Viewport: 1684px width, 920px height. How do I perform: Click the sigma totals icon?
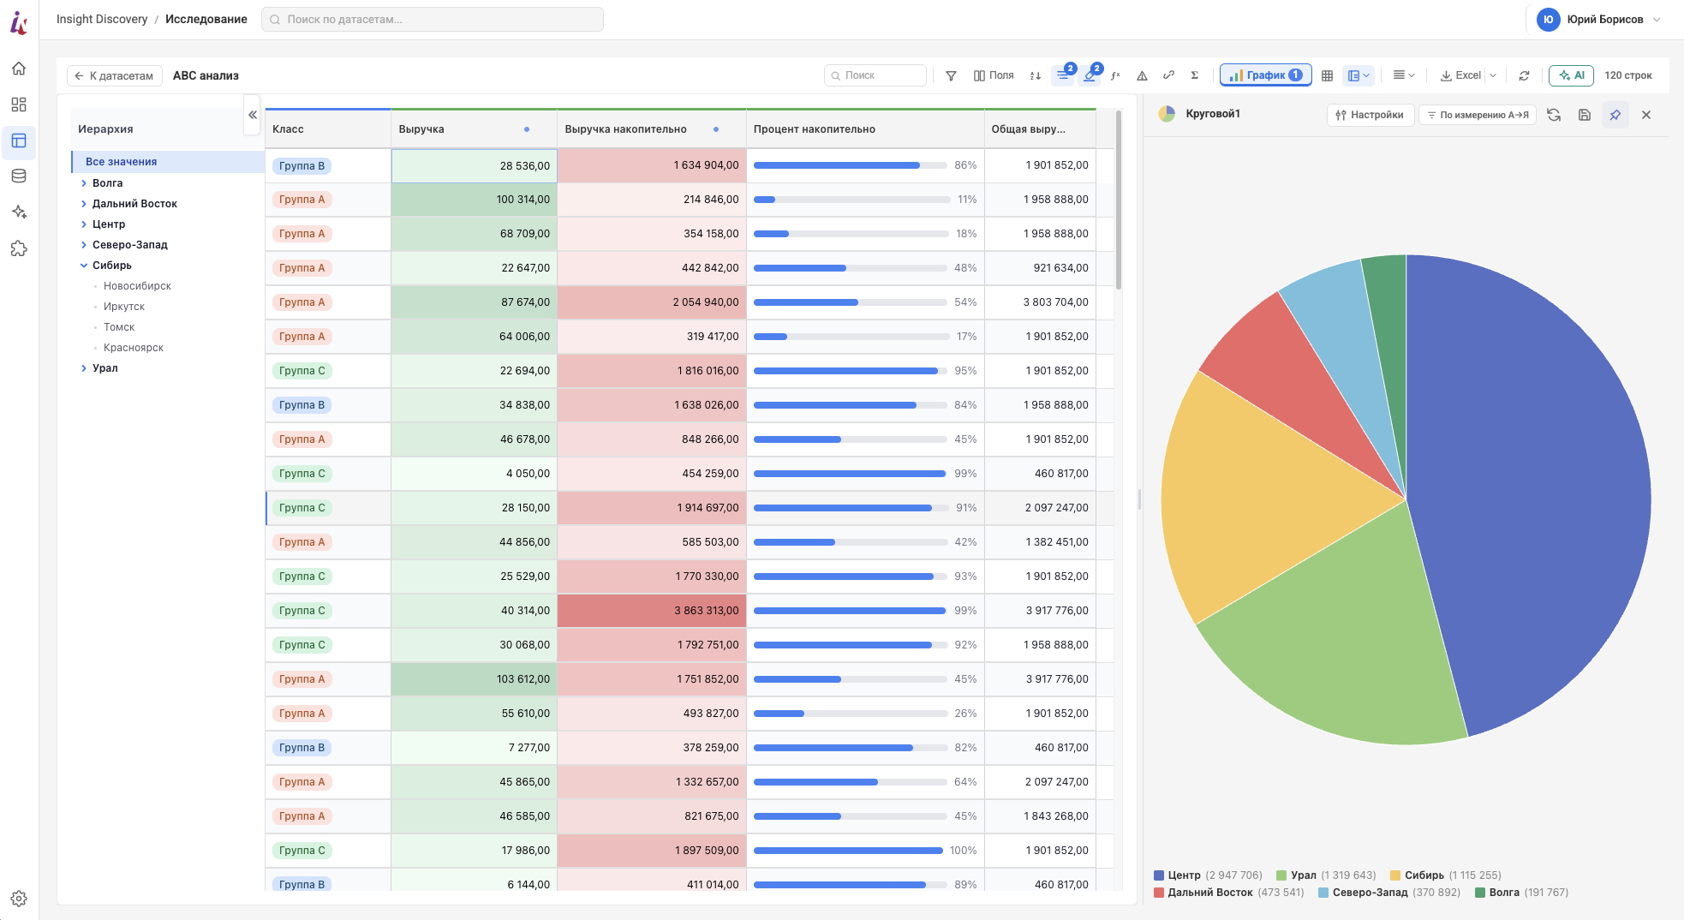(x=1195, y=75)
